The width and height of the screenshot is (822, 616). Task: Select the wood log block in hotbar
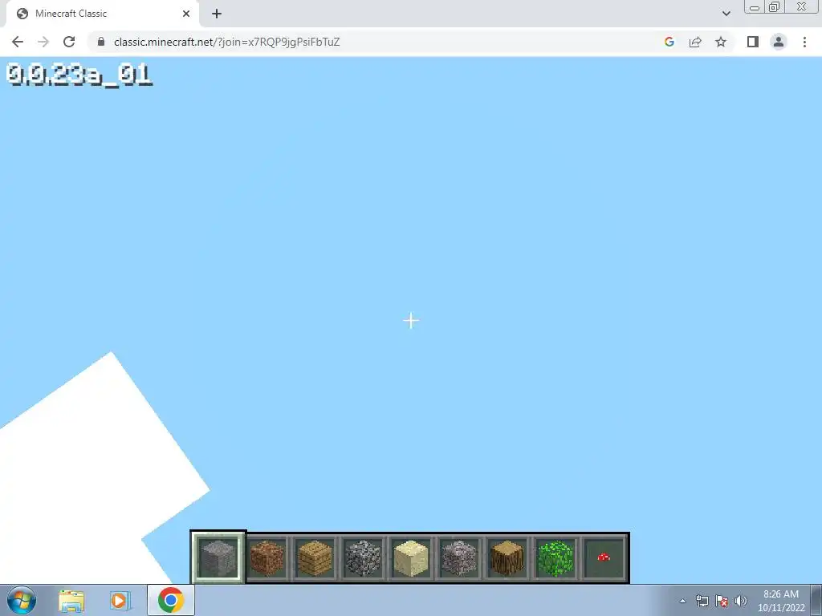[x=507, y=558]
